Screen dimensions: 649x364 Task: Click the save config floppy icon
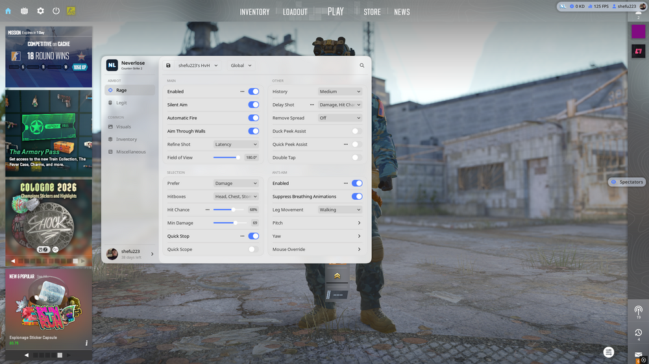pos(168,66)
